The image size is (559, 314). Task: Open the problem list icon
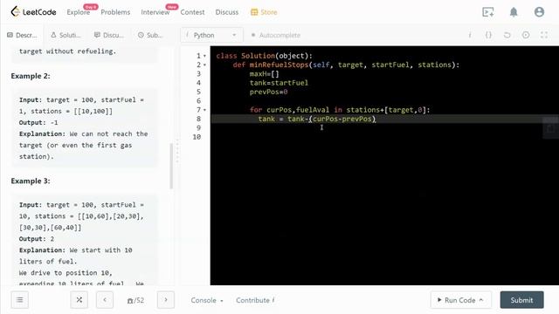[x=19, y=300]
